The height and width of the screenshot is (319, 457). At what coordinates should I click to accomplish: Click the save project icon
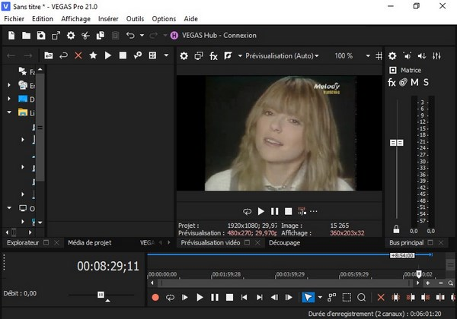[x=40, y=35]
